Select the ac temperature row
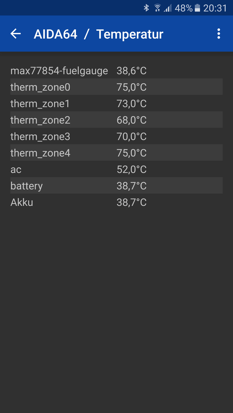Viewport: 233px width, 413px height. (x=116, y=169)
